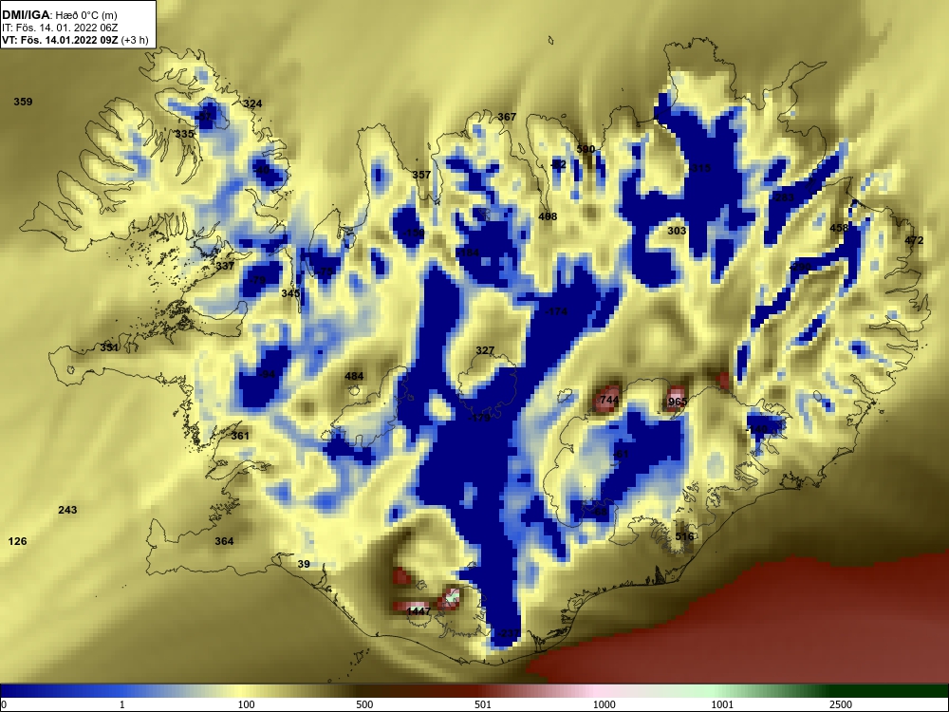Click the value 126 over the sea
The image size is (949, 712).
click(17, 541)
